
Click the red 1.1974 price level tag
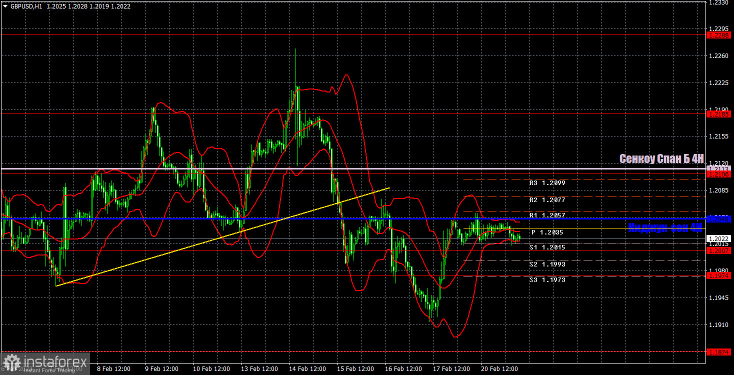point(719,275)
